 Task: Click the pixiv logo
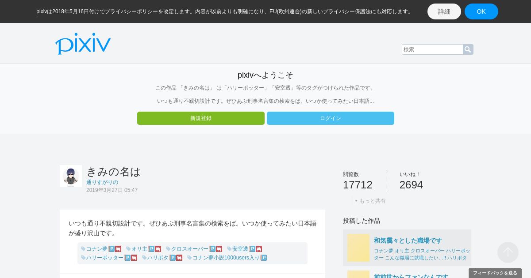[83, 44]
